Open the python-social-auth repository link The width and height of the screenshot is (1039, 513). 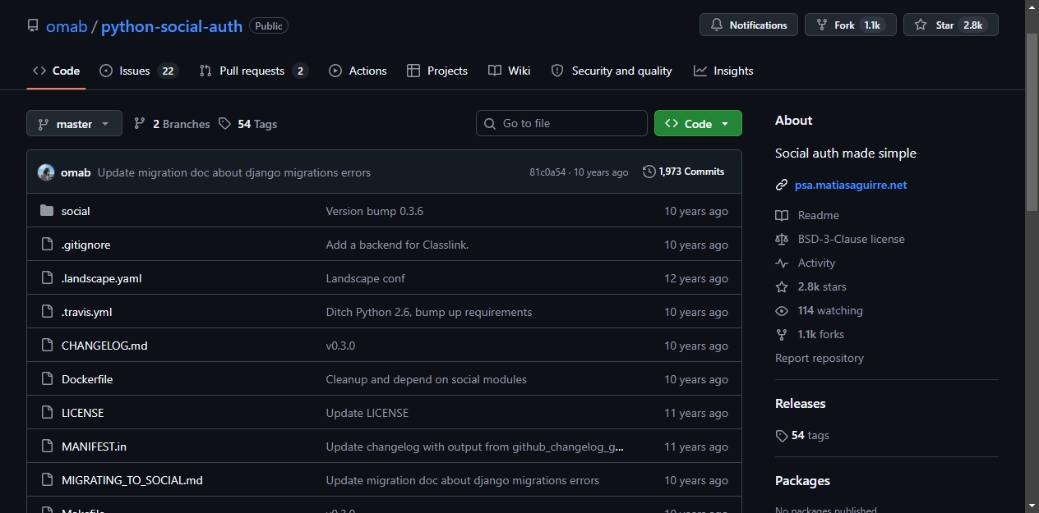[172, 26]
